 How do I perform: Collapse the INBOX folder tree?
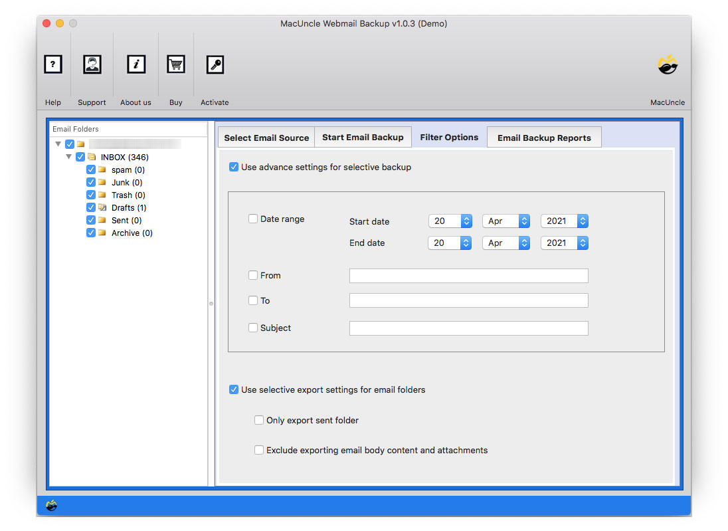pos(70,157)
